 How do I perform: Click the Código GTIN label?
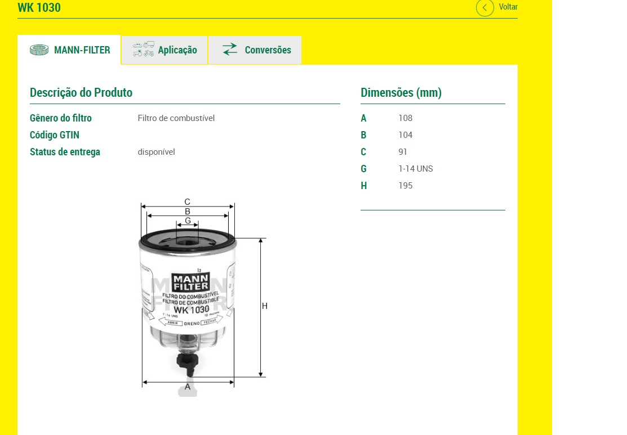pyautogui.click(x=55, y=135)
